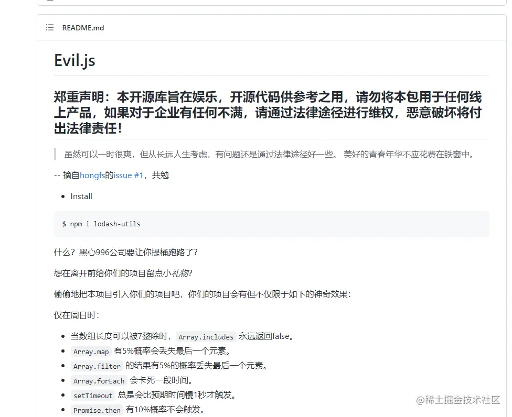Click the Promise.then code label
This screenshot has height=417, width=512.
[x=97, y=410]
